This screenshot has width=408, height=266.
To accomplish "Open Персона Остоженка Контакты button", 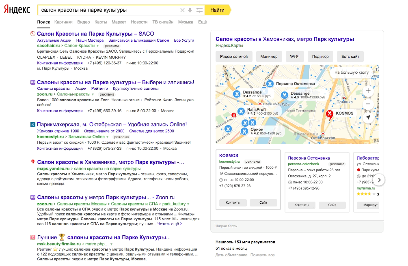I will coord(302,205).
